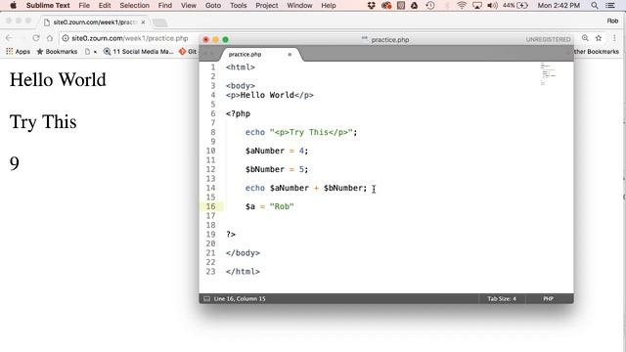Screen dimensions: 626x352
Task: Open the Sublime Text application menu
Action: [48, 5]
